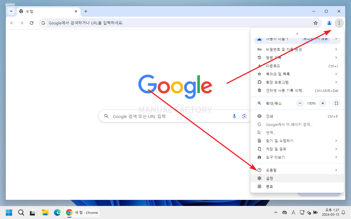Click the address bar URL field
Viewport: 351px width, 219px height.
click(x=180, y=23)
